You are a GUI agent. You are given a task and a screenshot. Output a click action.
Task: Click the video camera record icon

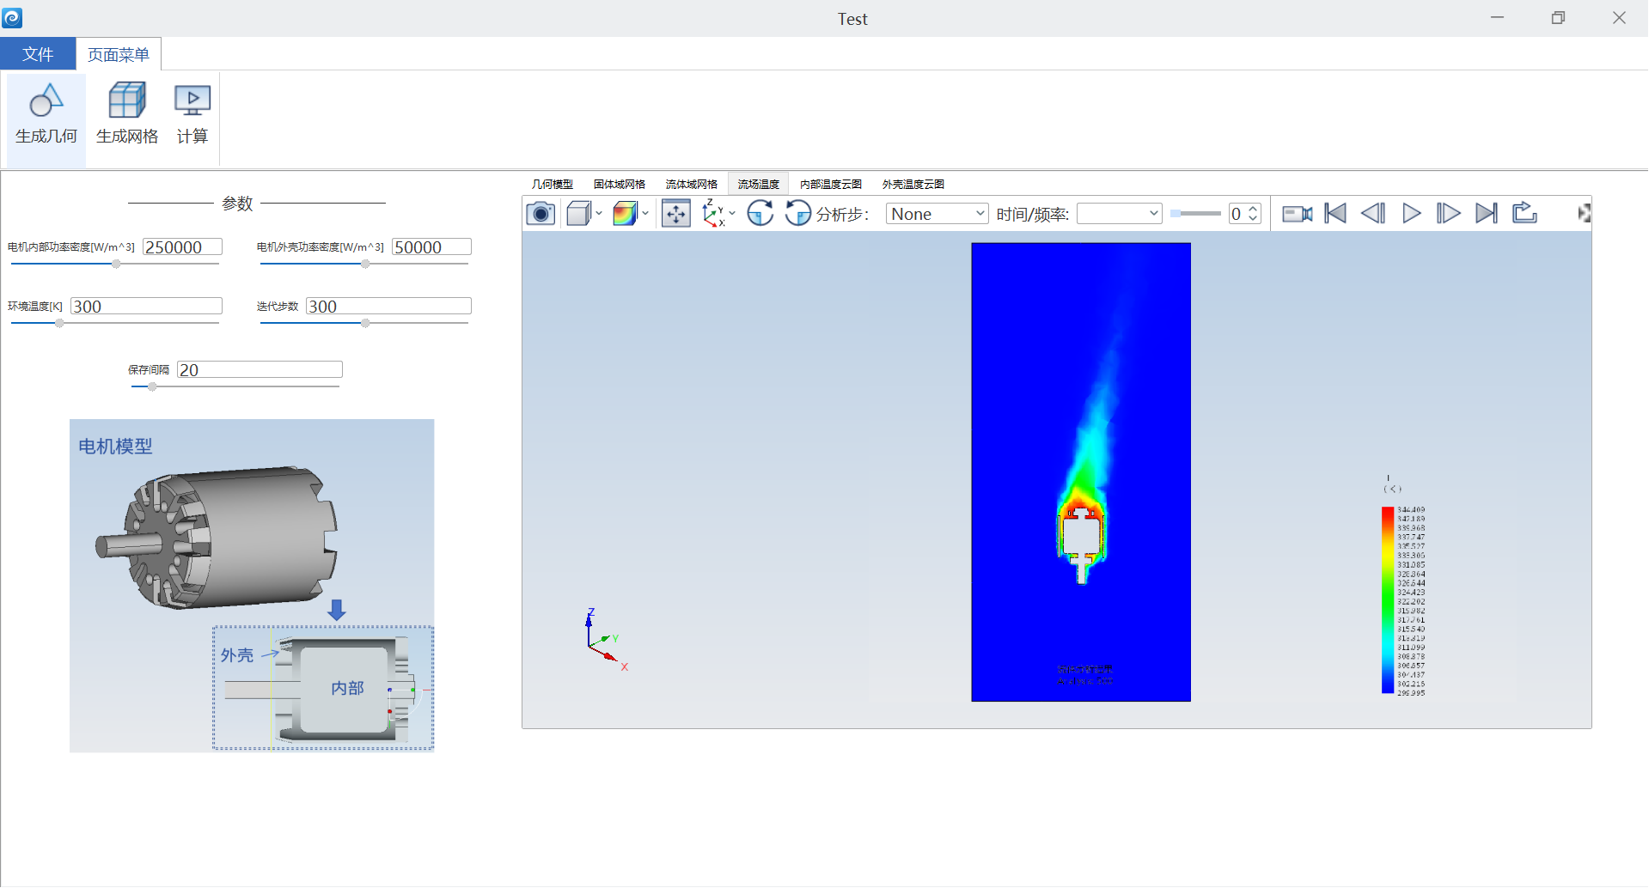(1298, 214)
